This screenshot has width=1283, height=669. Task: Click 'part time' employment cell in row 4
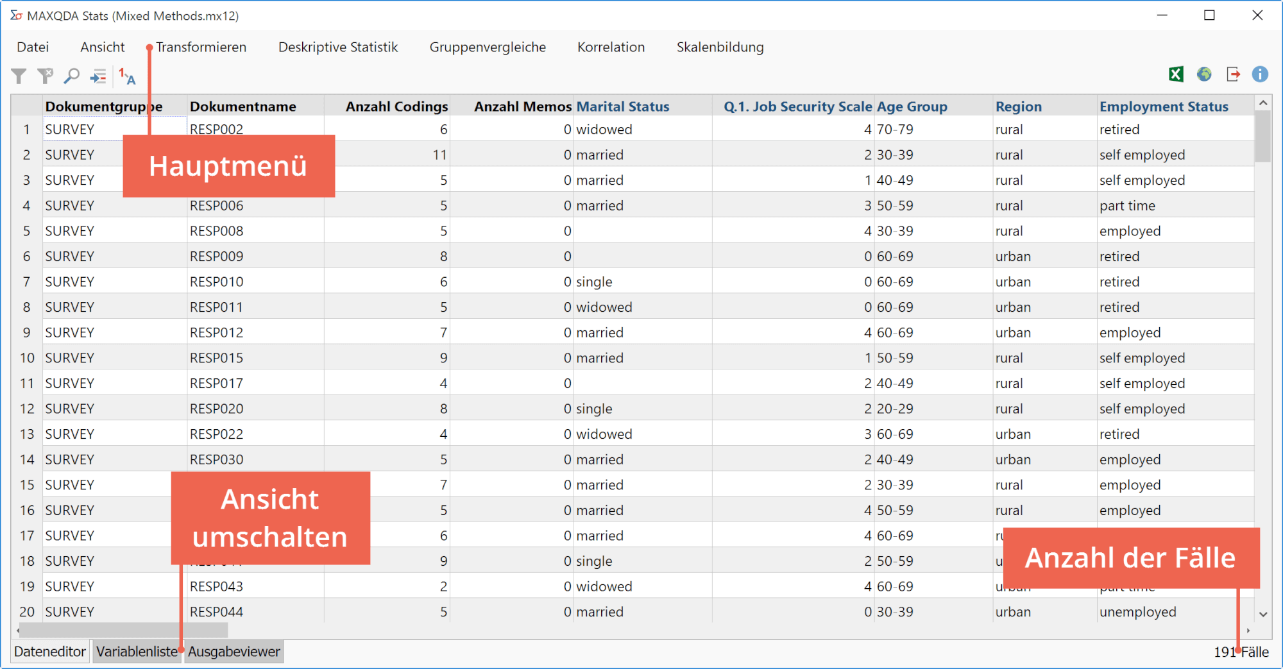[x=1175, y=205]
